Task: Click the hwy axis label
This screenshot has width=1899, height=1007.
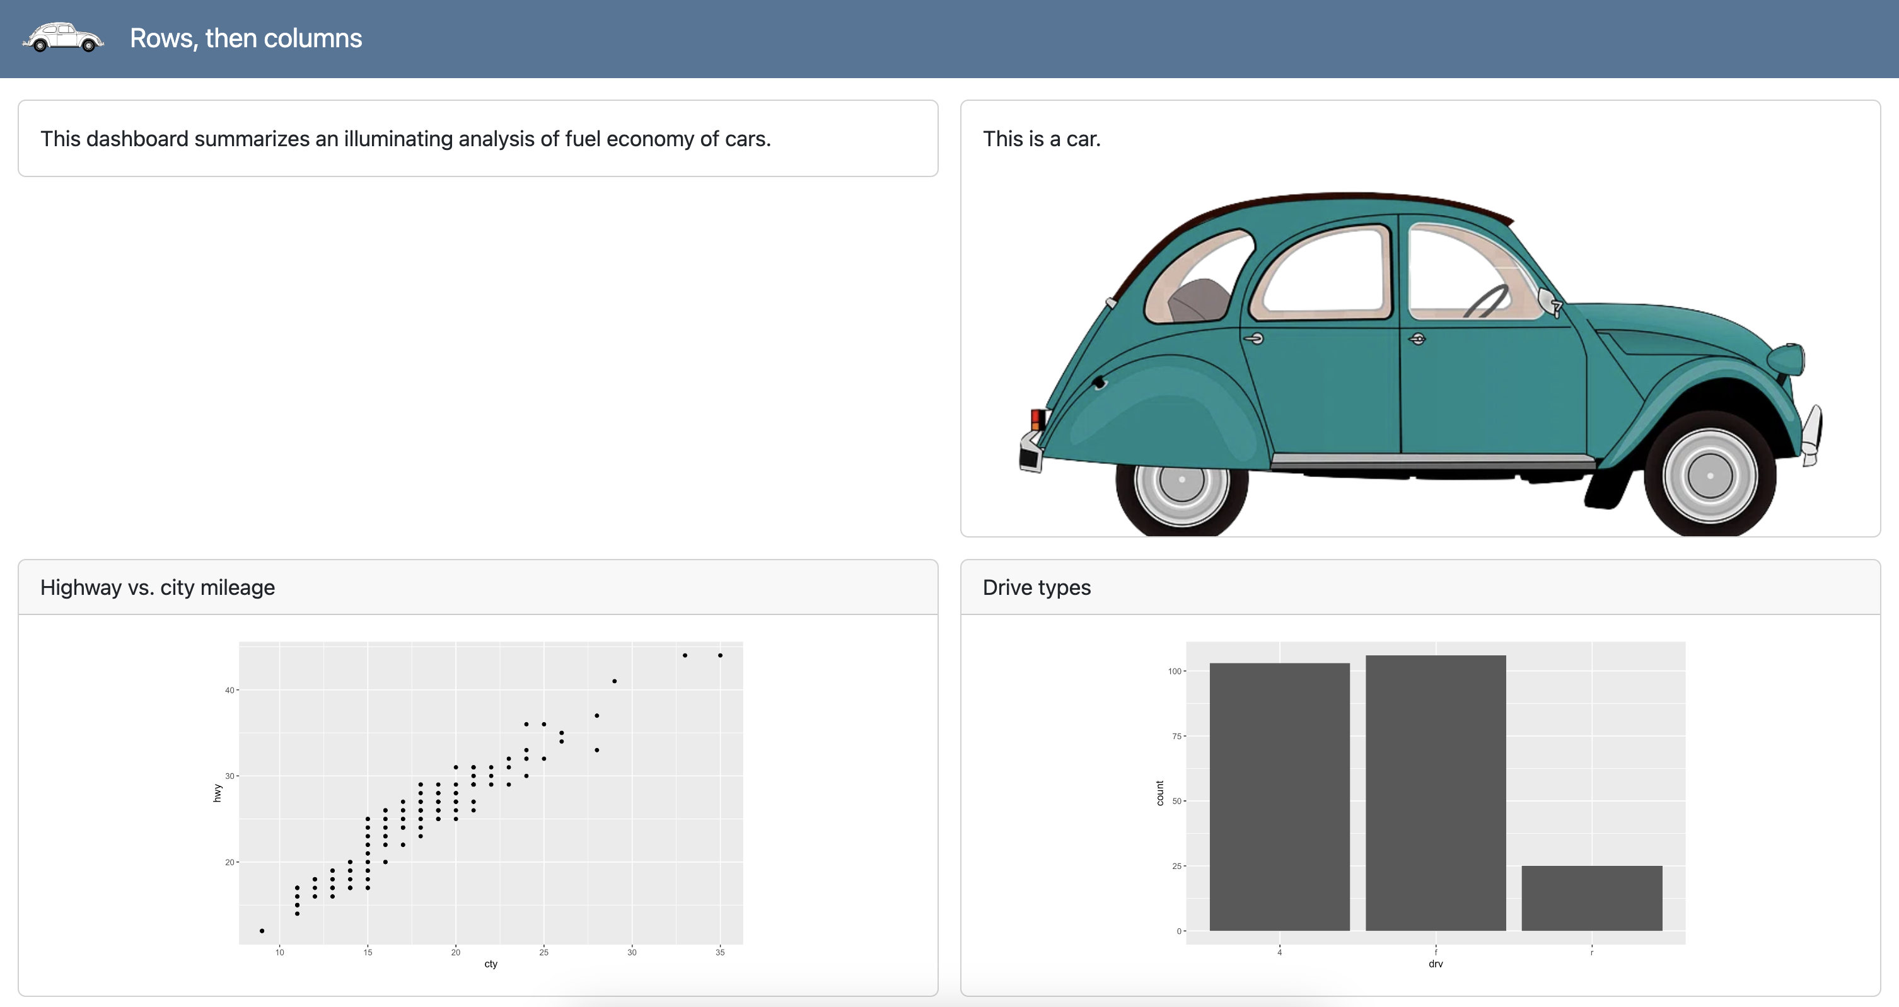Action: pyautogui.click(x=216, y=792)
